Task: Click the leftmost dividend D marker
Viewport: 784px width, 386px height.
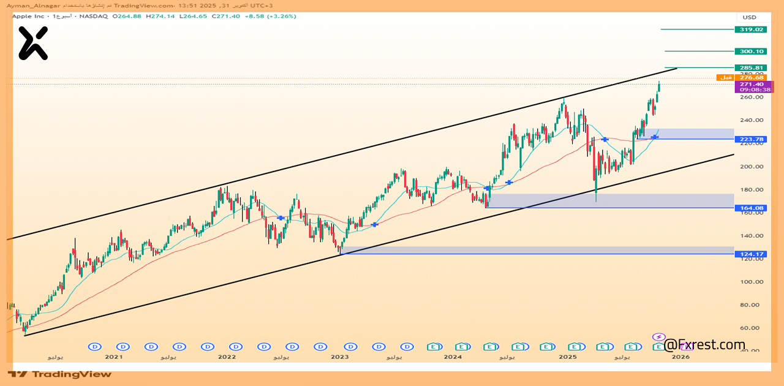Action: pos(94,346)
